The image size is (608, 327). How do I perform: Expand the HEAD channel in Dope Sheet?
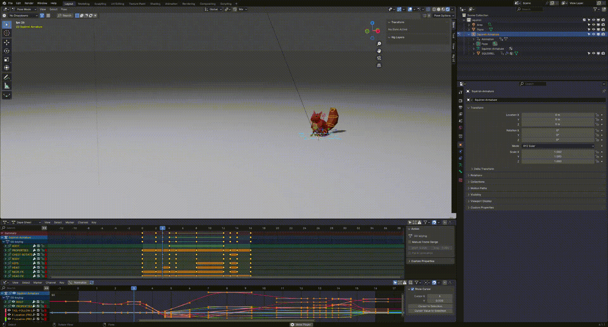5,267
